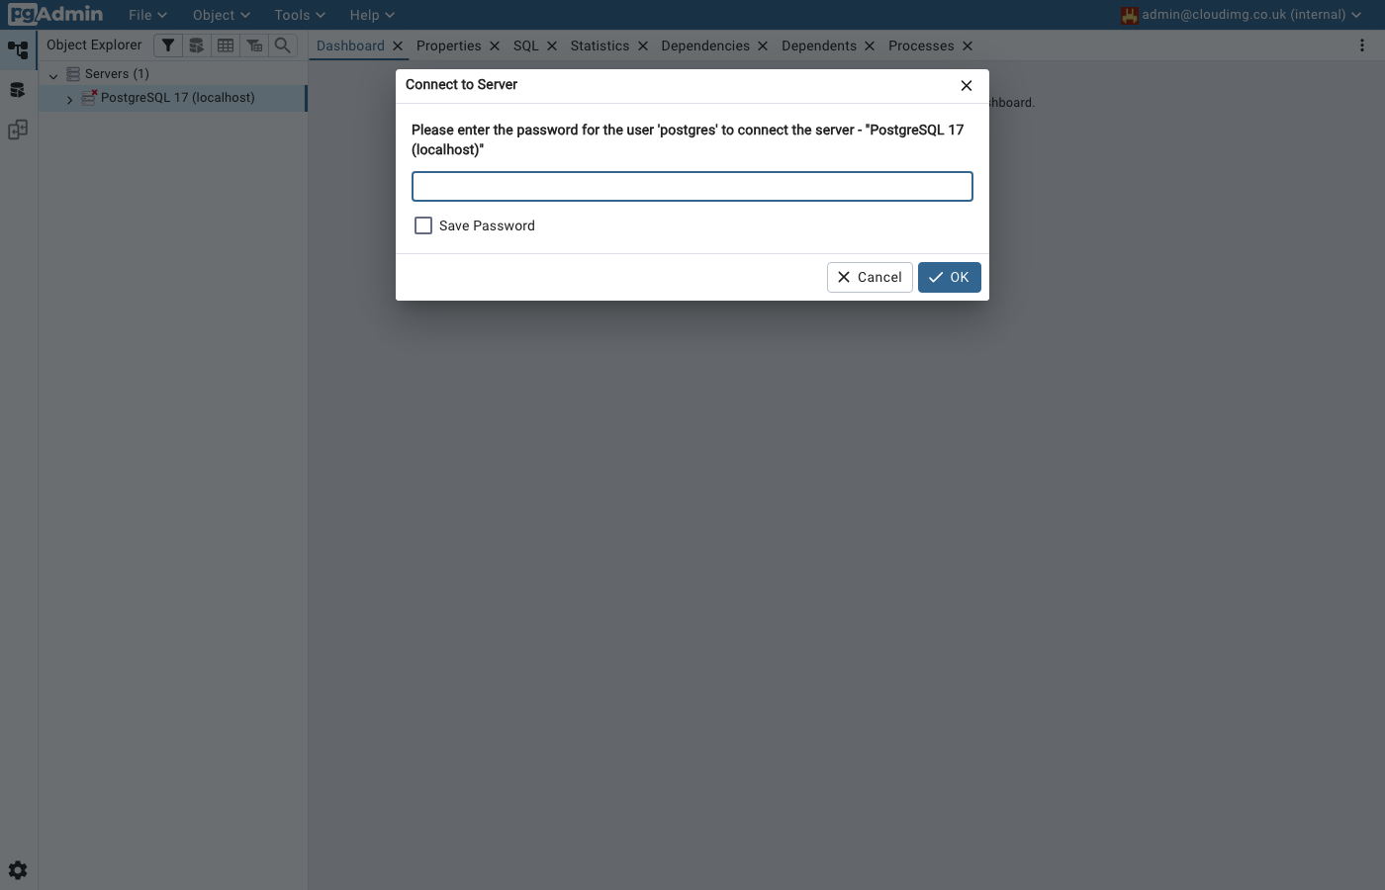Activate the search icon in Object Explorer
The height and width of the screenshot is (890, 1385).
point(282,44)
